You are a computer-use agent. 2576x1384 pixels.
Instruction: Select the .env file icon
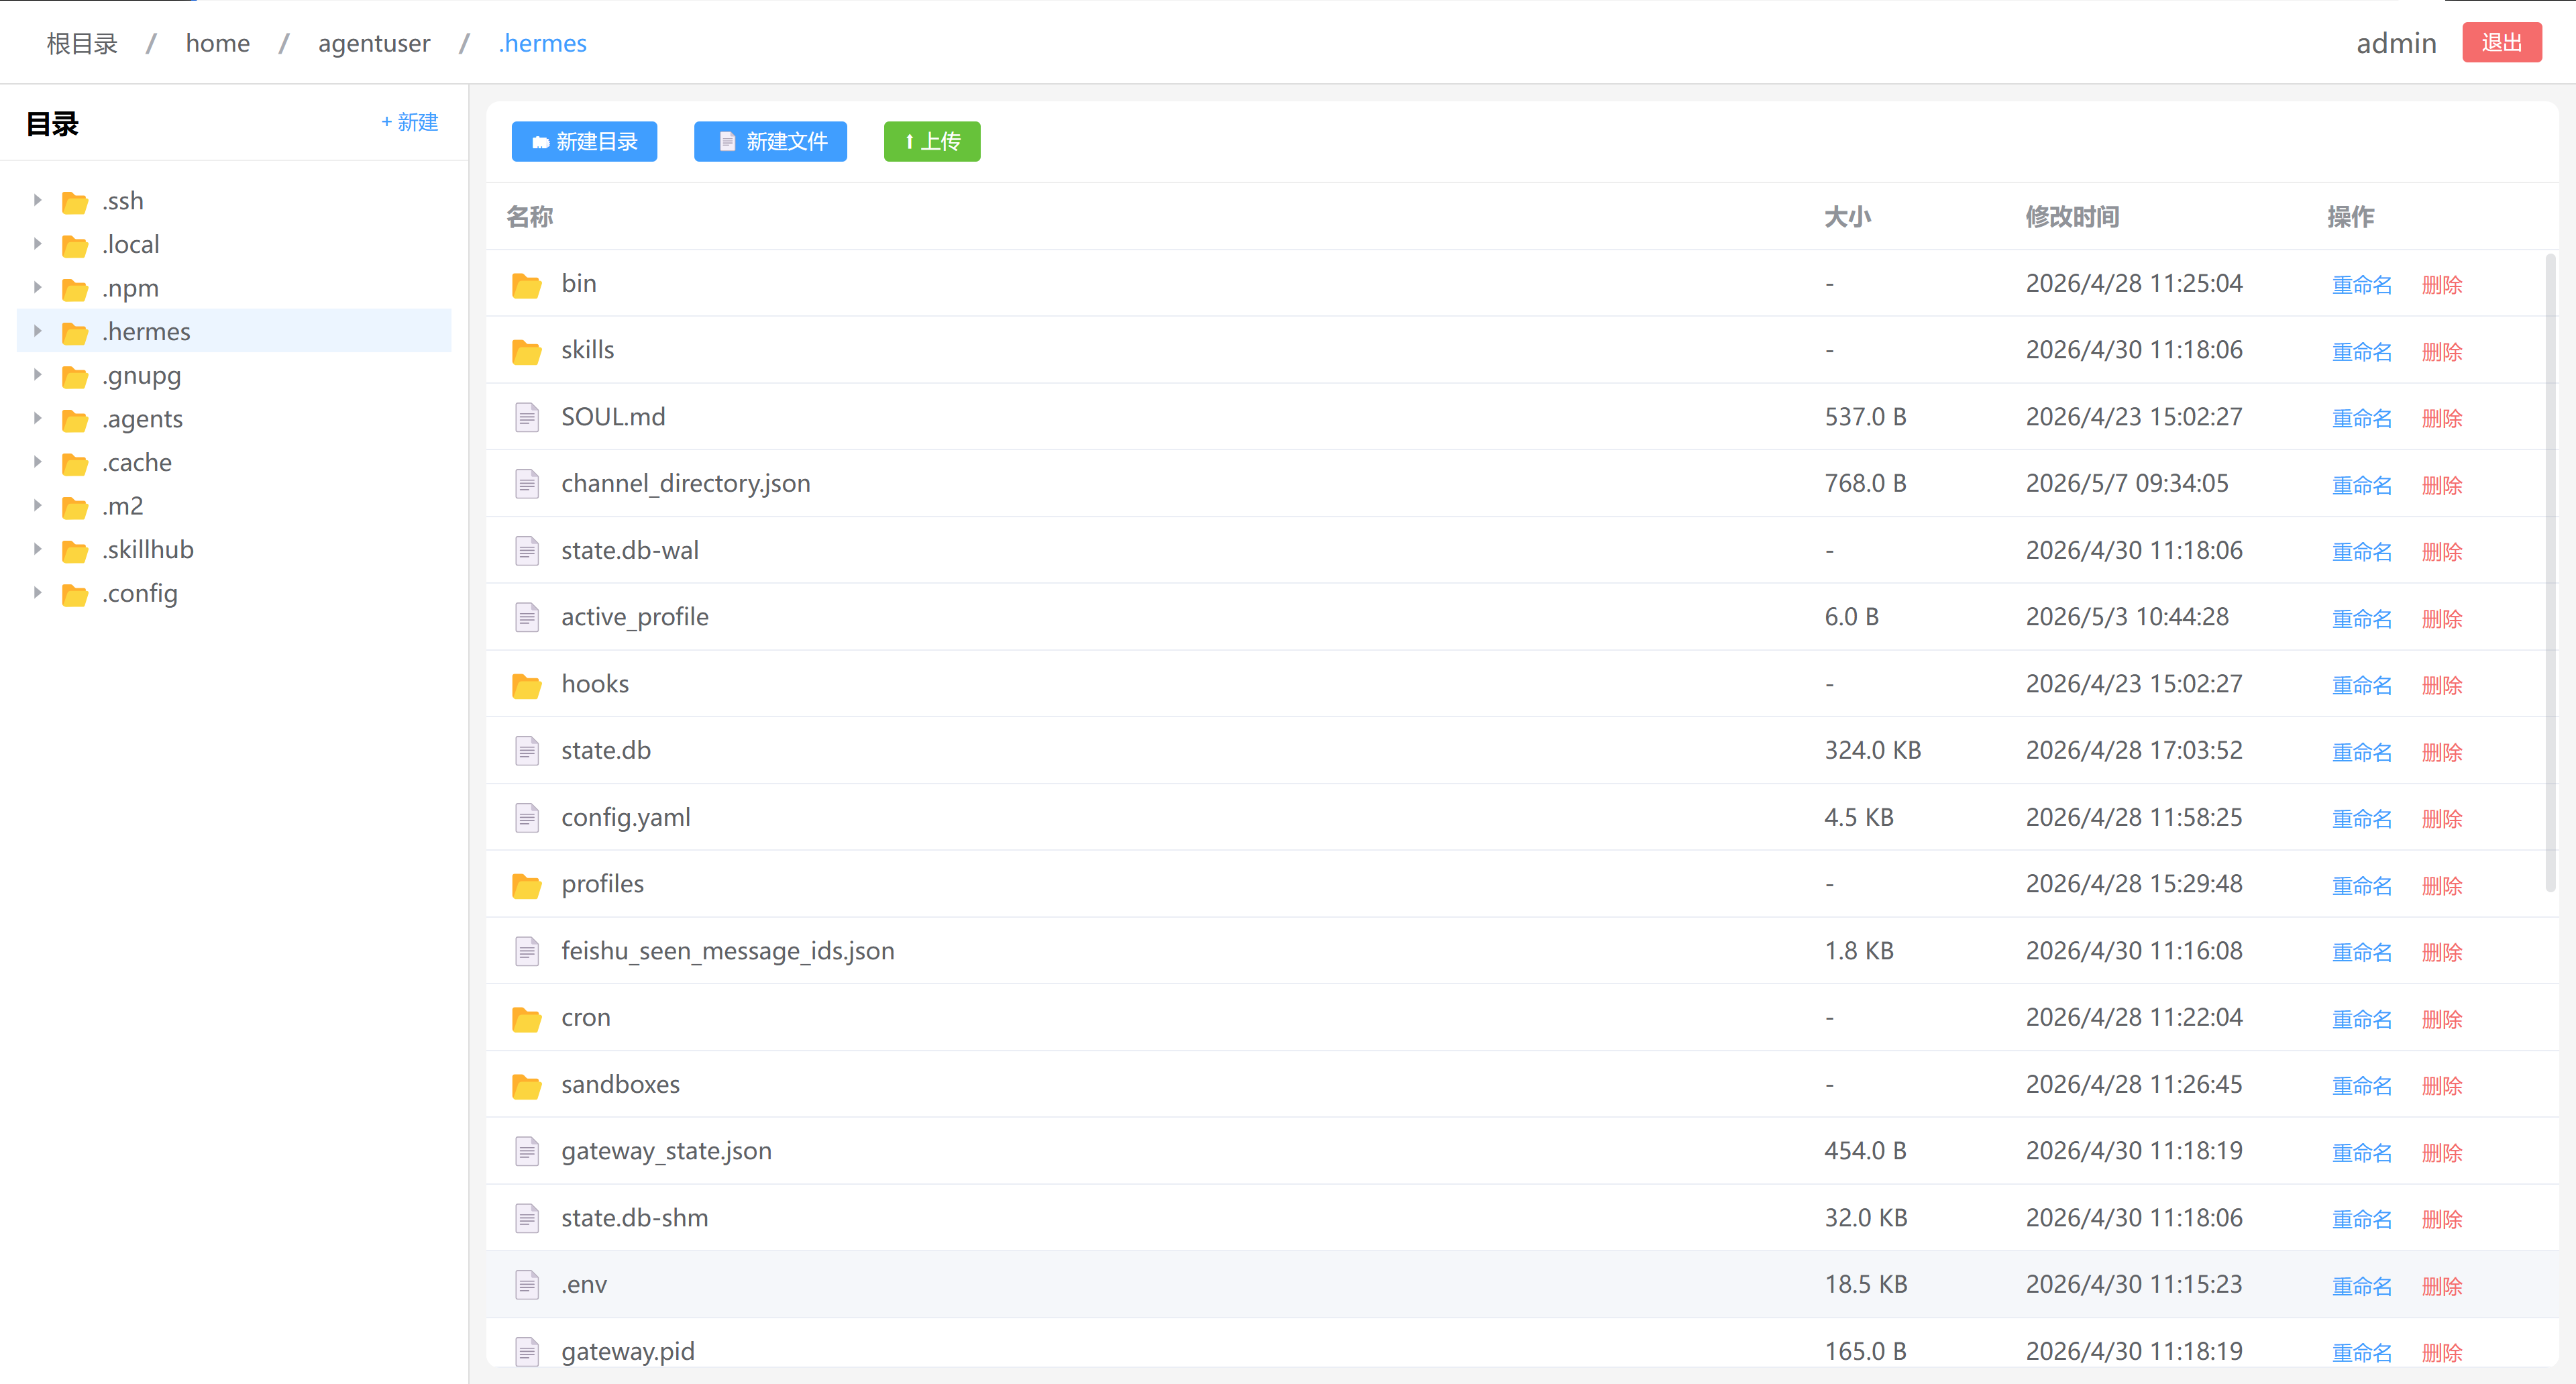(x=526, y=1285)
